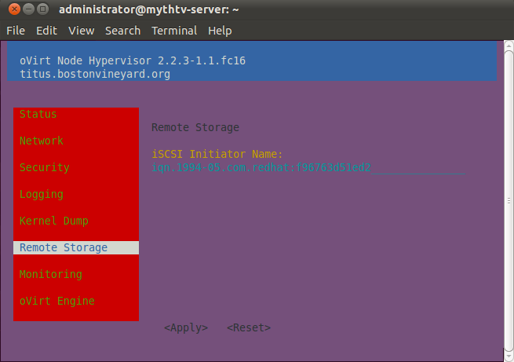The image size is (514, 362).
Task: Click the iSCSI Initiator Name field
Action: pos(306,168)
